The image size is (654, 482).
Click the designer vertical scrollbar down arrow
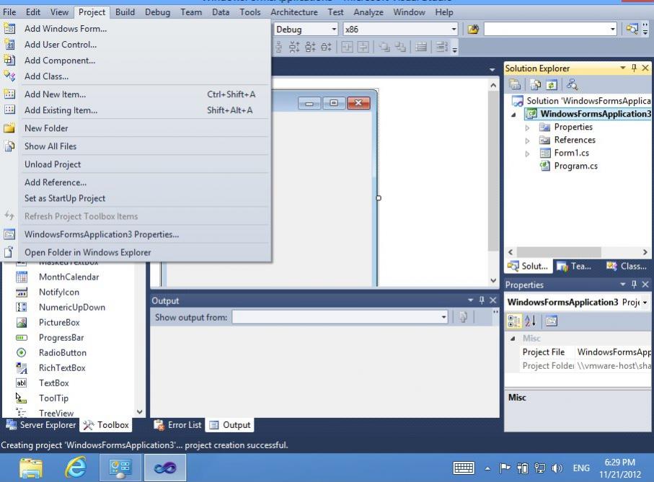point(493,280)
